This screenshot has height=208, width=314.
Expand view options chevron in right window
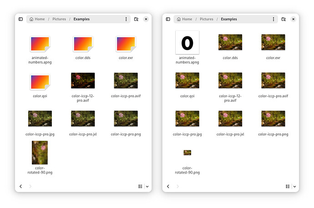click(294, 186)
